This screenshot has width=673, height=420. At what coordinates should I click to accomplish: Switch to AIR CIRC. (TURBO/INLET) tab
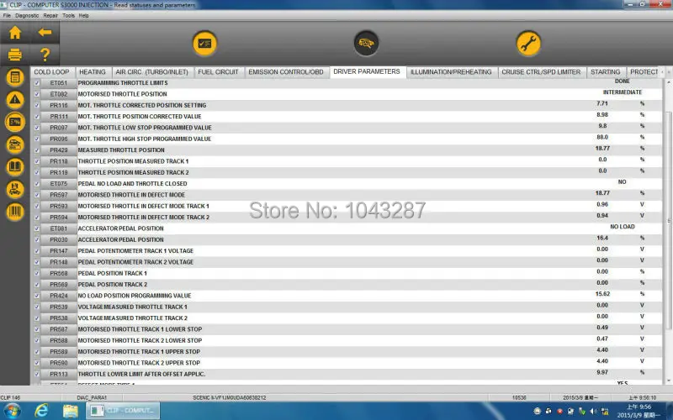click(152, 72)
